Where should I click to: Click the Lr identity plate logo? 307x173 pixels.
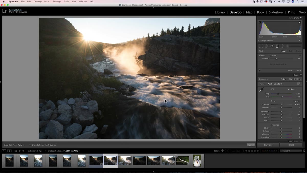(x=4, y=11)
